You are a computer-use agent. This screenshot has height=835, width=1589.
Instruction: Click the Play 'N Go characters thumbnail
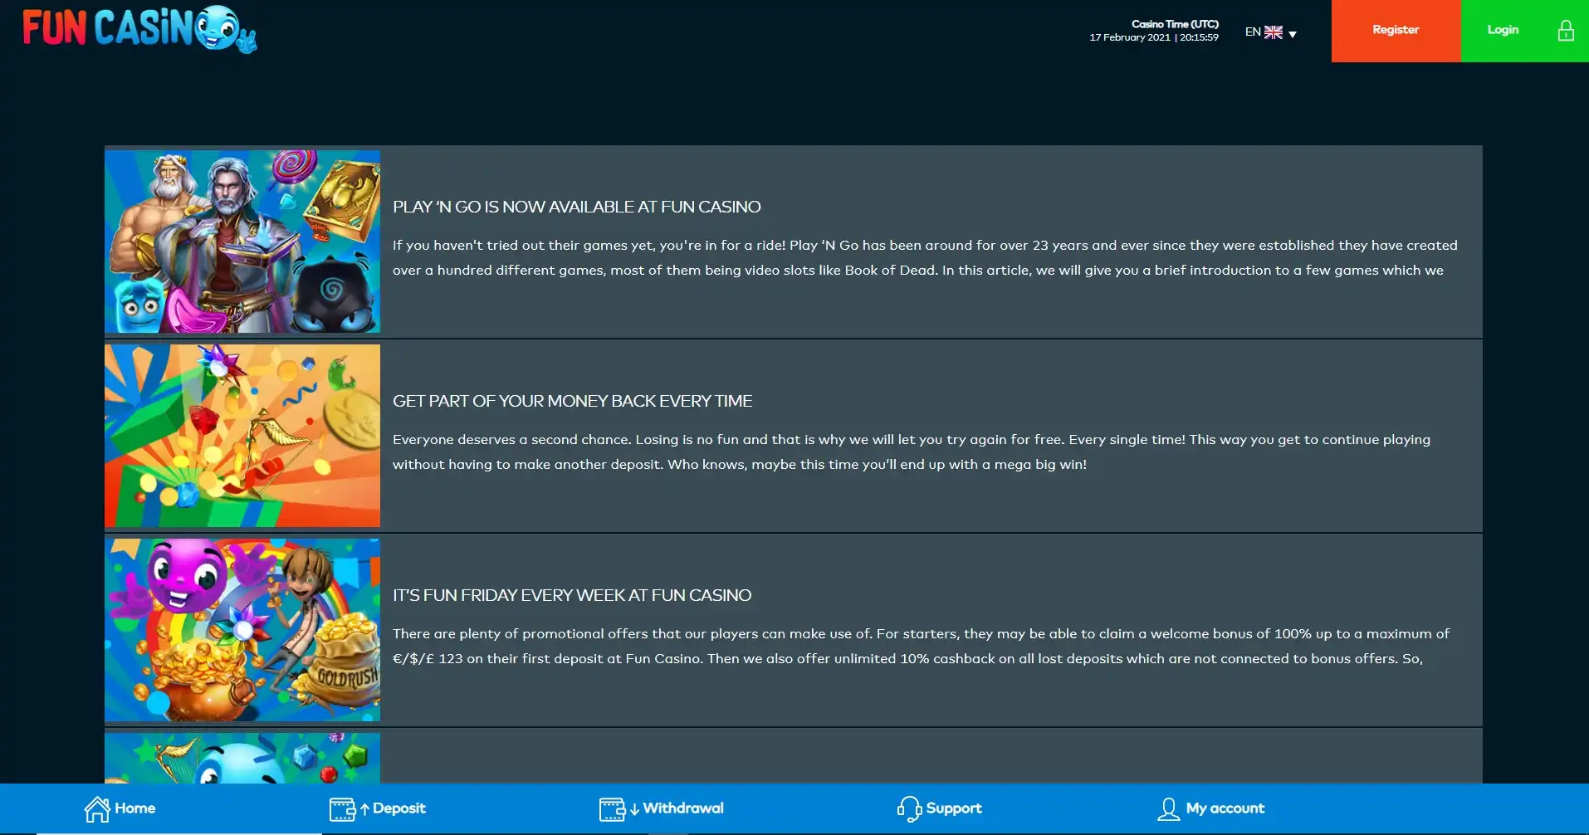pyautogui.click(x=242, y=242)
